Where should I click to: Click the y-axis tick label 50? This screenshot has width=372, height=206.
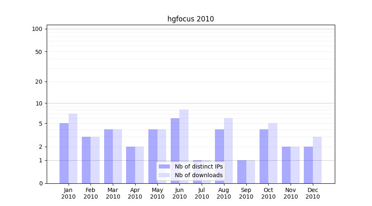click(x=38, y=52)
